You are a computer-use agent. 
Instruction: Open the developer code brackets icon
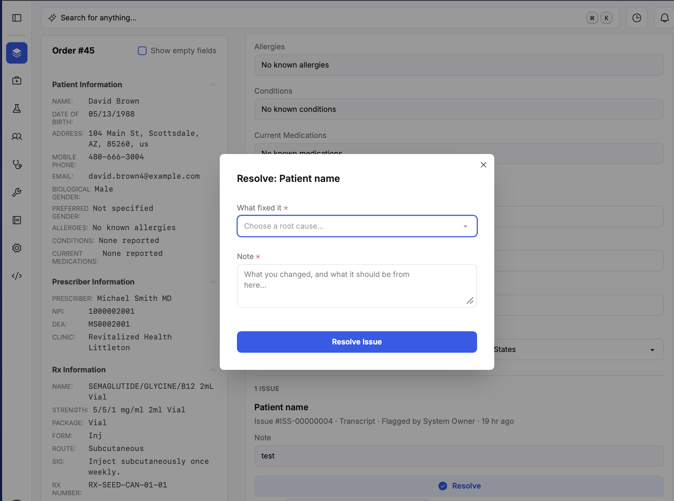pyautogui.click(x=17, y=276)
